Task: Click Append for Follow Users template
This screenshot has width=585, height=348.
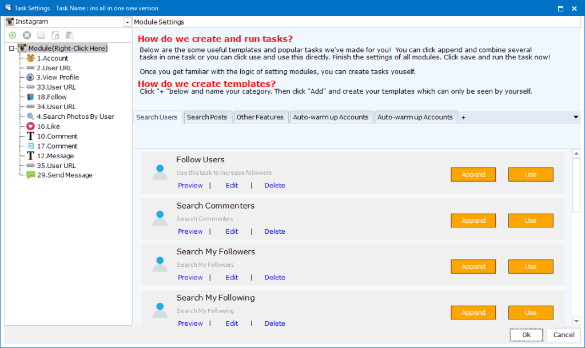Action: (473, 174)
